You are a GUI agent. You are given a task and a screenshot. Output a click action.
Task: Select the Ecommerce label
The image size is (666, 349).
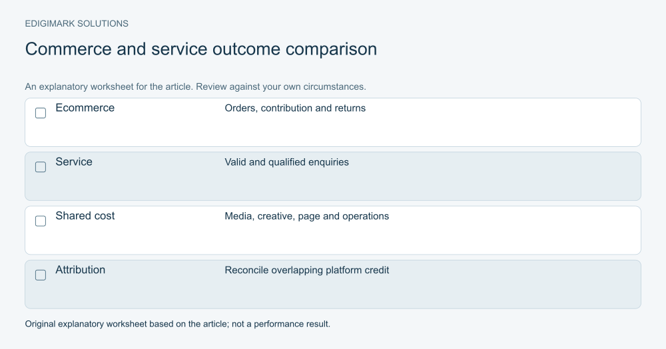[85, 108]
